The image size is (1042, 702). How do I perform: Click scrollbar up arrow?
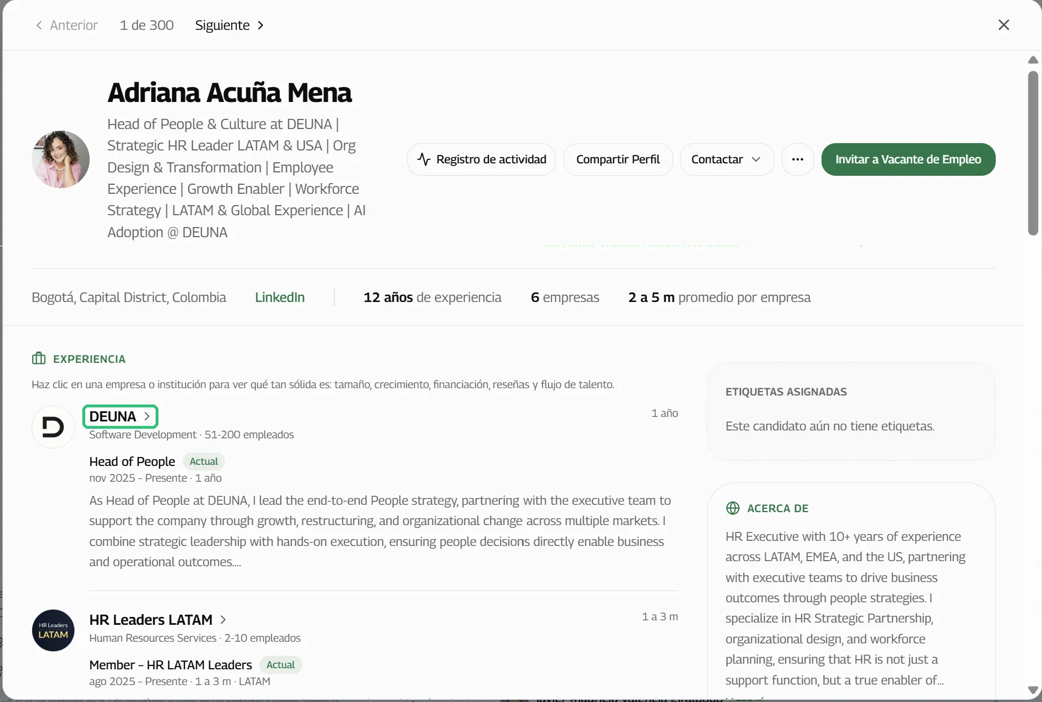(x=1033, y=60)
